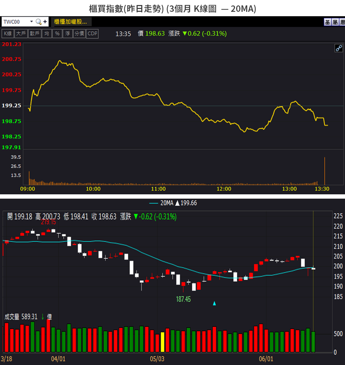Click the TWC00 symbol input field
Viewport: 345px width, 365px height.
15,22
